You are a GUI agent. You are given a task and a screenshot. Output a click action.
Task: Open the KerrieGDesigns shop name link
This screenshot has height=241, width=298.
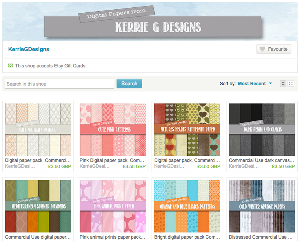[29, 49]
